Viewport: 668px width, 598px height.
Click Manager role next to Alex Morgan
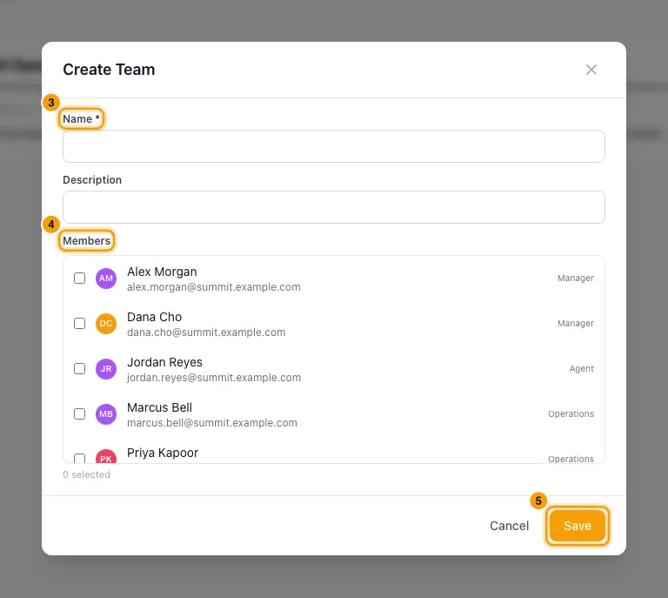(576, 279)
